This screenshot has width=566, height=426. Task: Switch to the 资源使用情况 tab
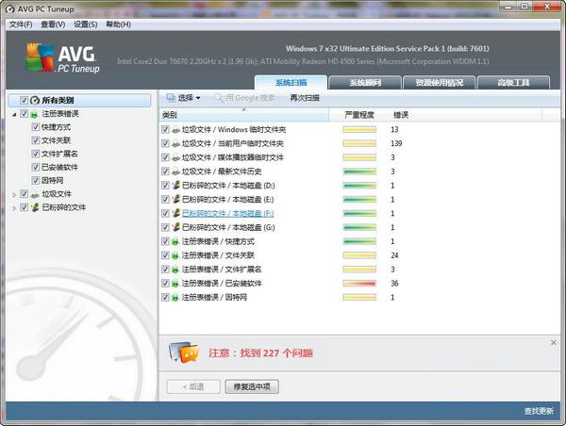coord(439,83)
